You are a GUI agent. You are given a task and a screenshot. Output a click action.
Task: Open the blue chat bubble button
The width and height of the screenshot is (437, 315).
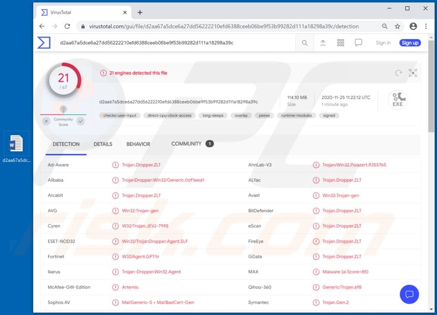(x=409, y=294)
